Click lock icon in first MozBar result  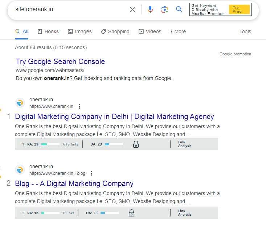pyautogui.click(x=136, y=144)
